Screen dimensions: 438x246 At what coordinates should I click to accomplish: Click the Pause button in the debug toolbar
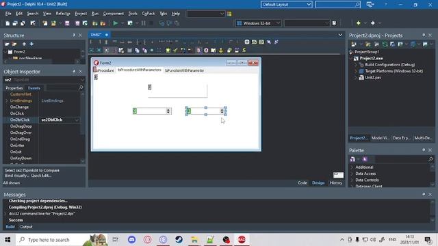pyautogui.click(x=143, y=23)
